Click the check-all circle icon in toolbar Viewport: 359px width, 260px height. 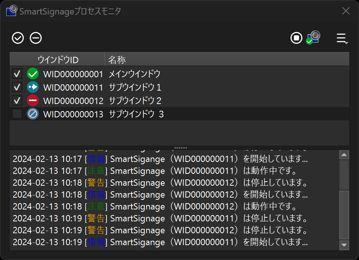coord(18,38)
